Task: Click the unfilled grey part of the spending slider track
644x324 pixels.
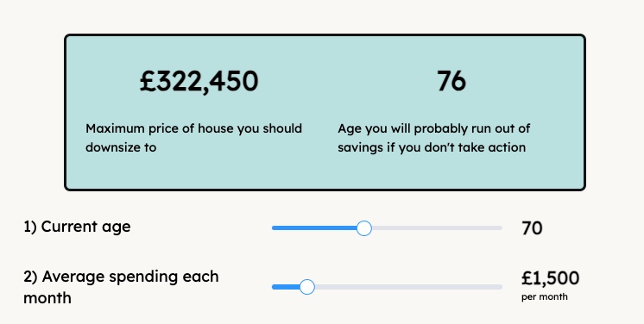Action: 408,287
